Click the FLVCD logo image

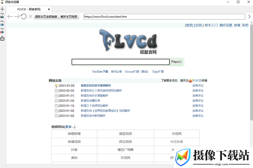pos(128,42)
